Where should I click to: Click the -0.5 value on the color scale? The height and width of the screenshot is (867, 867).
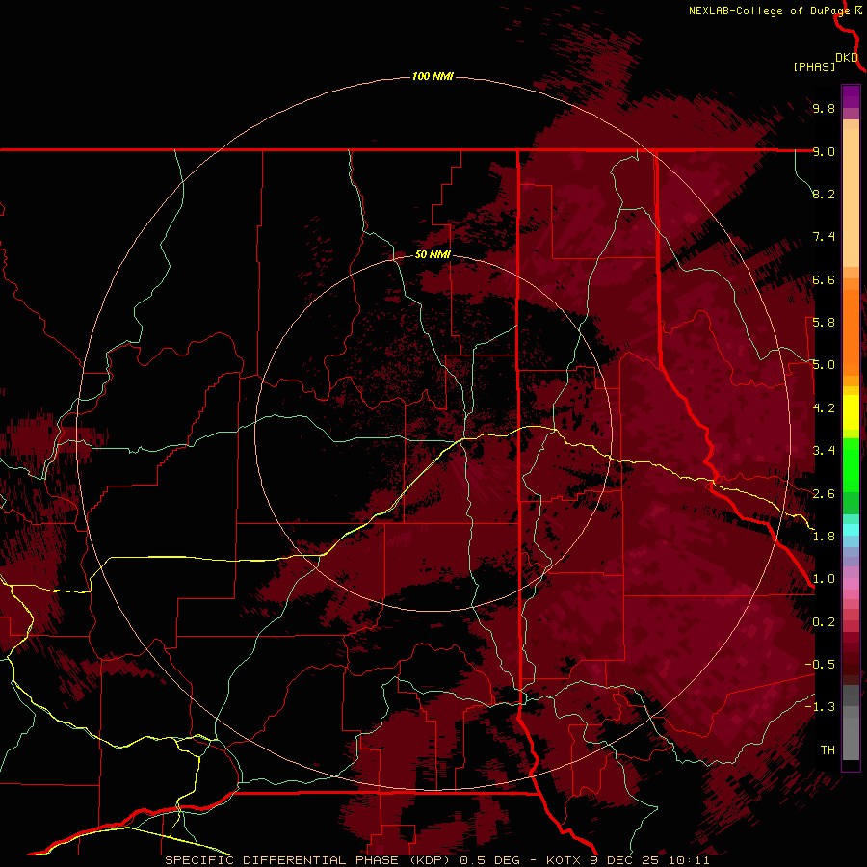(820, 665)
